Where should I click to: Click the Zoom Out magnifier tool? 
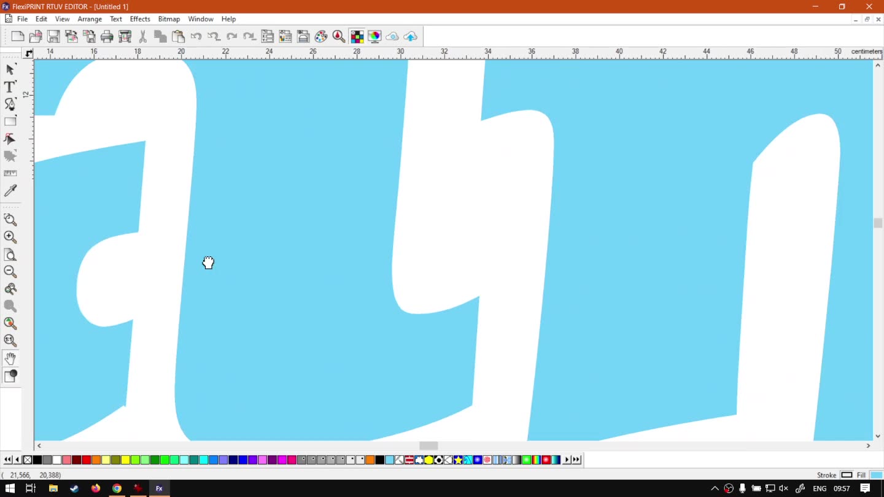tap(10, 272)
